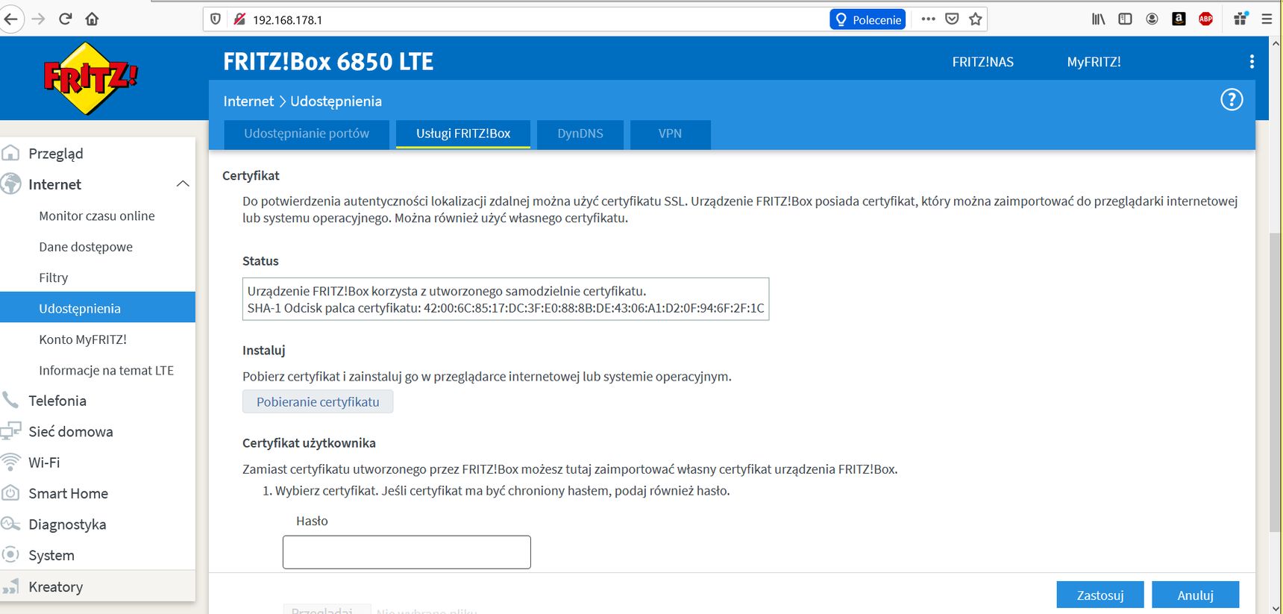Toggle the browser sidebar view

click(x=1125, y=19)
